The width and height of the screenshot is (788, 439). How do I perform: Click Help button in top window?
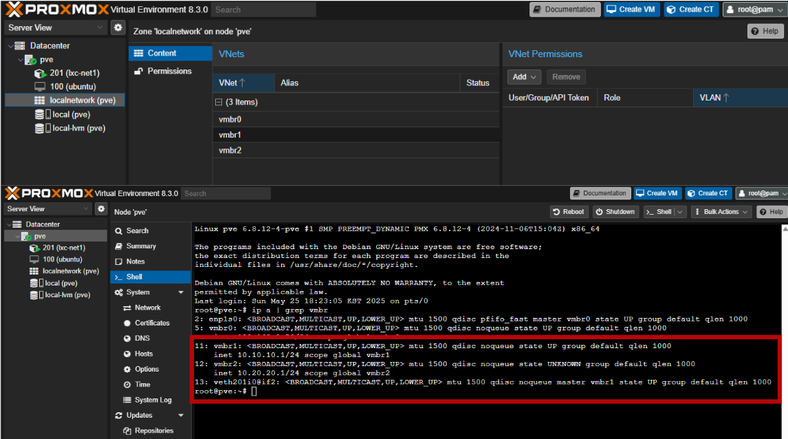coord(765,31)
